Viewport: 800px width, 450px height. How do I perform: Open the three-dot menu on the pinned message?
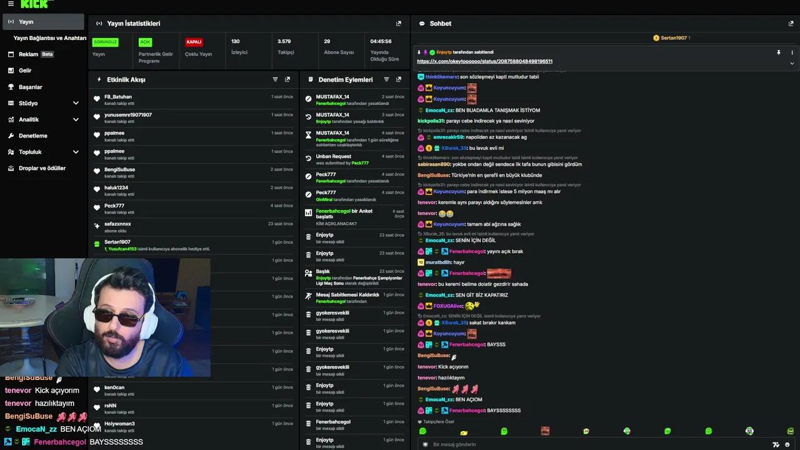(x=792, y=52)
